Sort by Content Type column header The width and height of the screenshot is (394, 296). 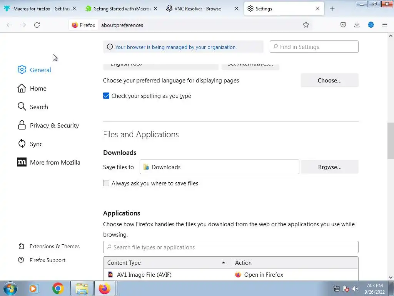167,262
